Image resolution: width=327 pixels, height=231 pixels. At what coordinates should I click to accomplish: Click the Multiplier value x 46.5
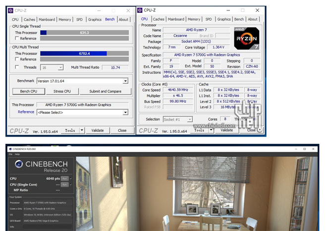click(178, 95)
